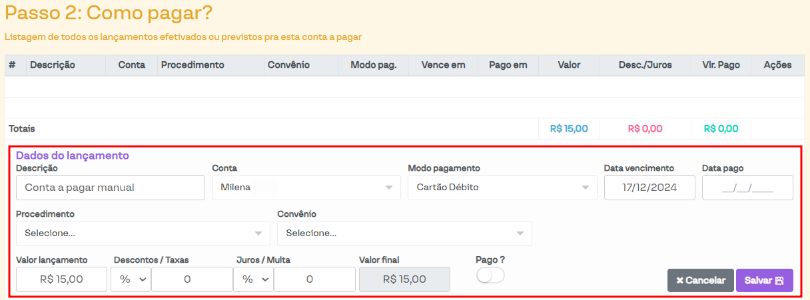
Task: Click the Valor final field
Action: pyautogui.click(x=404, y=280)
